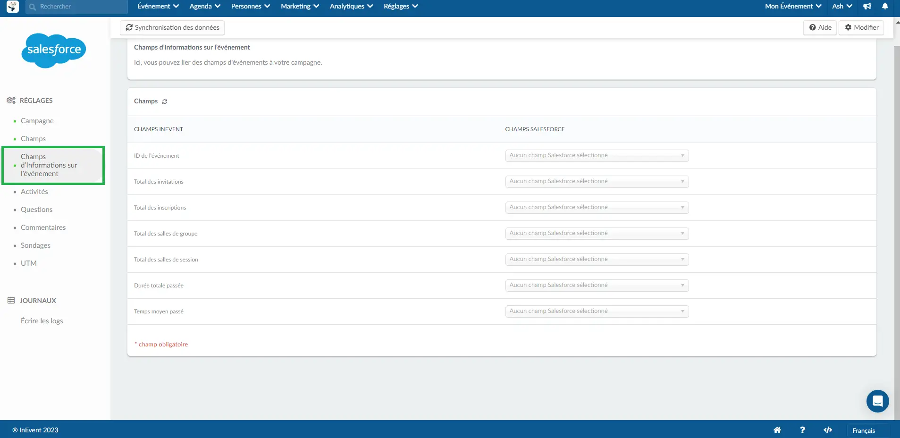Click the Modifier button
Viewport: 900px width, 438px height.
point(861,27)
